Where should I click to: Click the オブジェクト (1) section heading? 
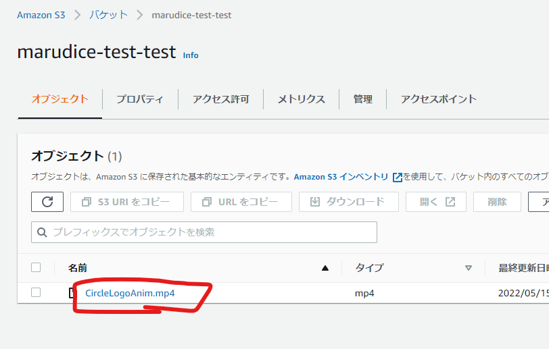point(76,156)
